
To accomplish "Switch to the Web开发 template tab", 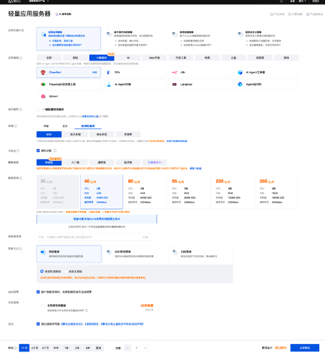I will [x=155, y=58].
